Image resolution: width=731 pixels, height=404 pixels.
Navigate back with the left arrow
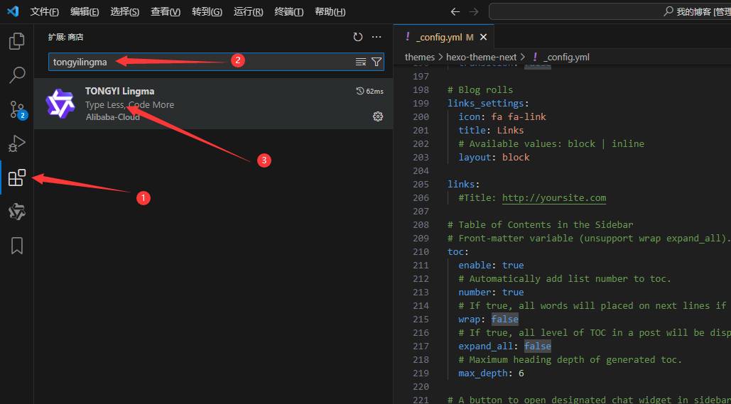[455, 11]
